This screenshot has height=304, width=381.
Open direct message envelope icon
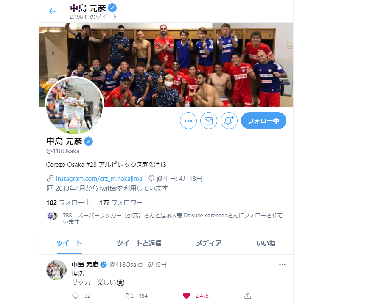pos(208,121)
